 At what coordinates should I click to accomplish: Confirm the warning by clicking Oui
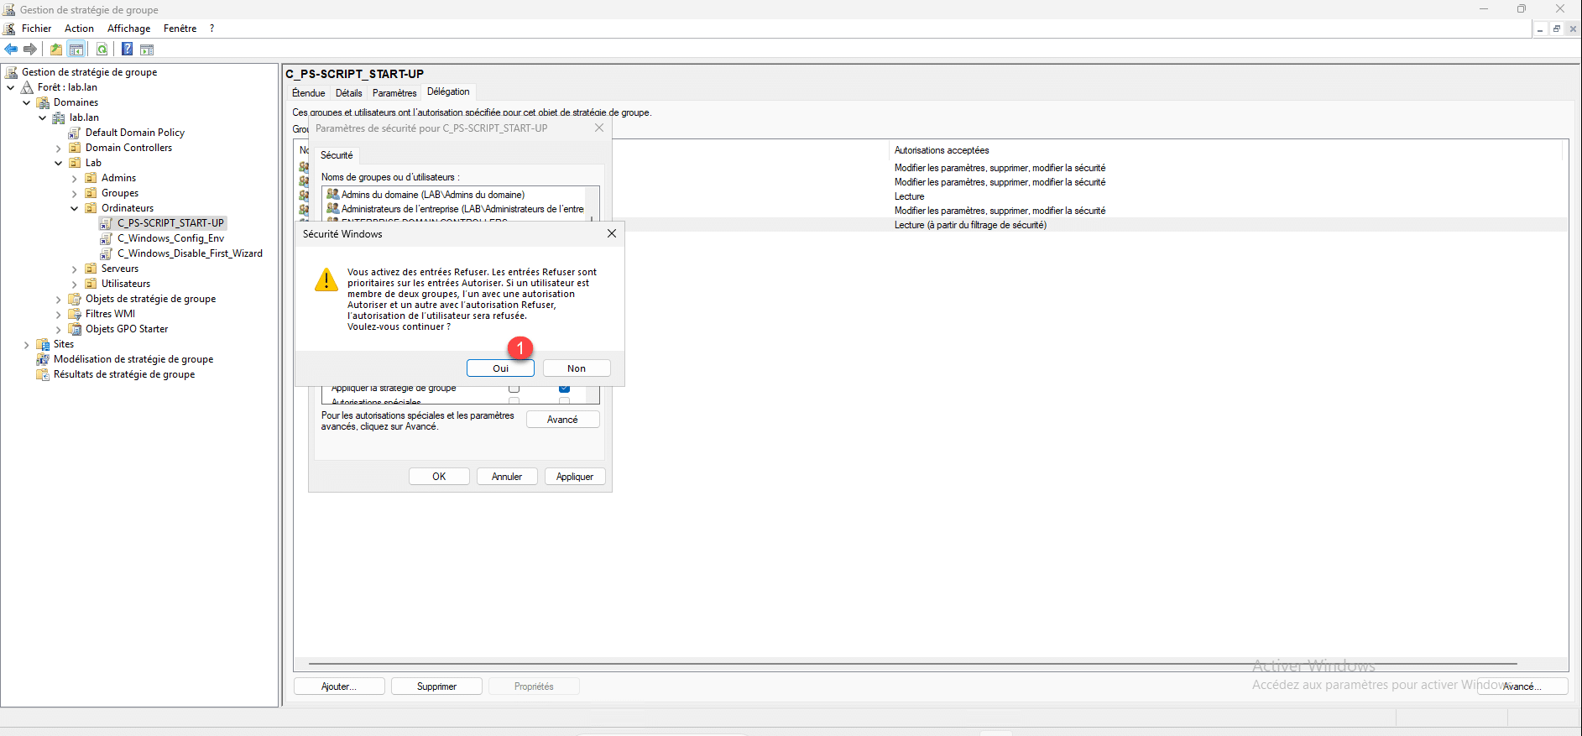[500, 368]
